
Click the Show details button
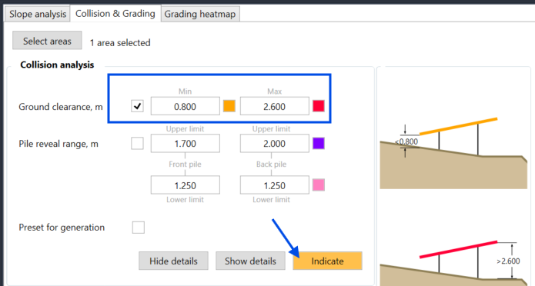point(250,261)
